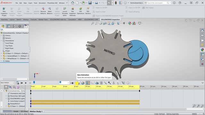The image size is (205, 115).
Task: Click the Contact icon in motion toolbar
Action: point(114,83)
